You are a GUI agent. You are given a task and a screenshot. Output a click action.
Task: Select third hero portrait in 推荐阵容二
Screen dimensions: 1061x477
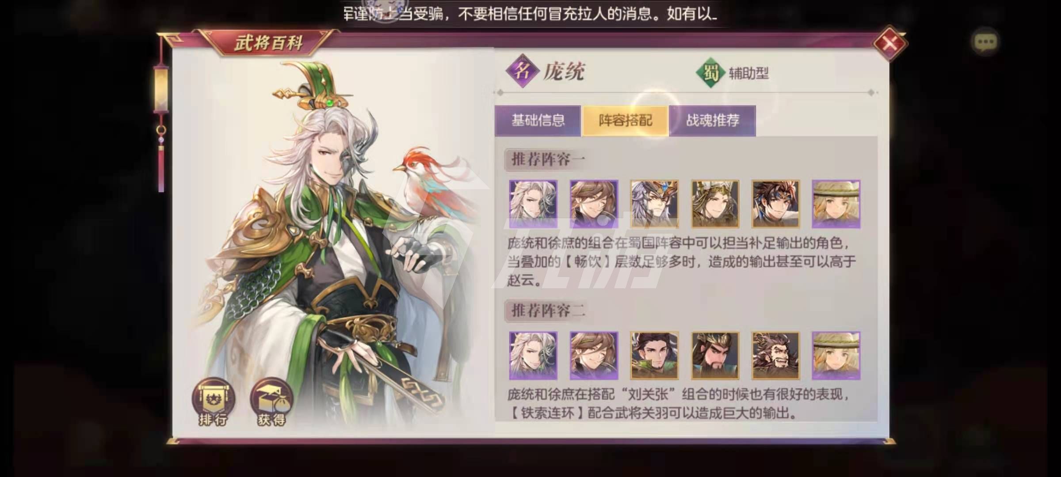point(654,356)
